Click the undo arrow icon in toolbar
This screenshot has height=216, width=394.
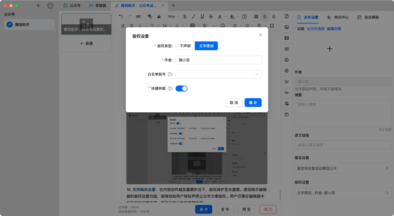121,16
